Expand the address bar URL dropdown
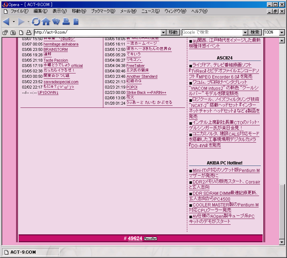This screenshot has width=287, height=258. [x=164, y=33]
